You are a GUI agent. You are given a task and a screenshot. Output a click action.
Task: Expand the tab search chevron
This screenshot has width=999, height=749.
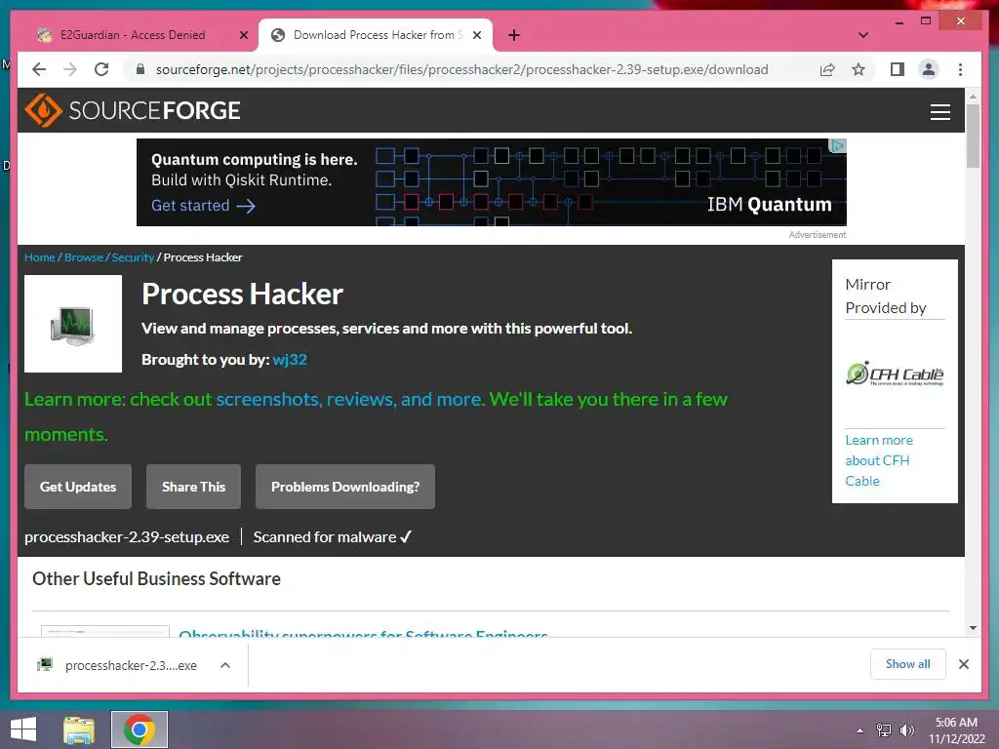(x=863, y=35)
